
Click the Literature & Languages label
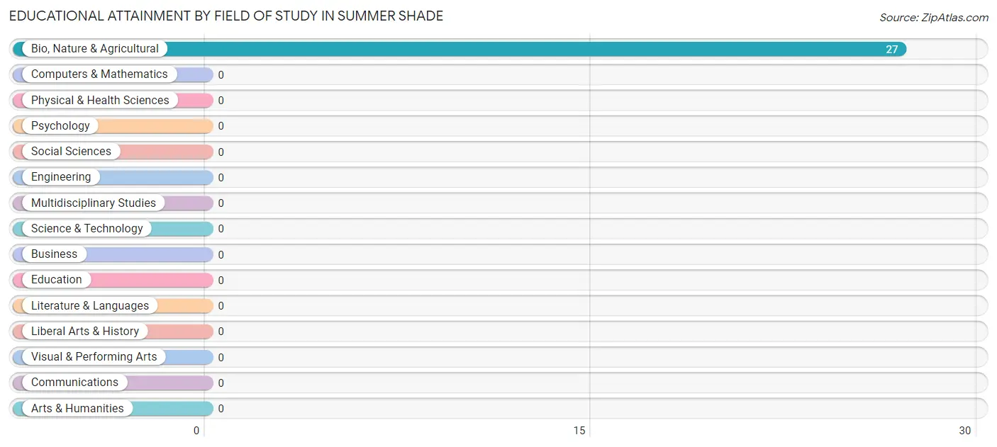tap(90, 306)
